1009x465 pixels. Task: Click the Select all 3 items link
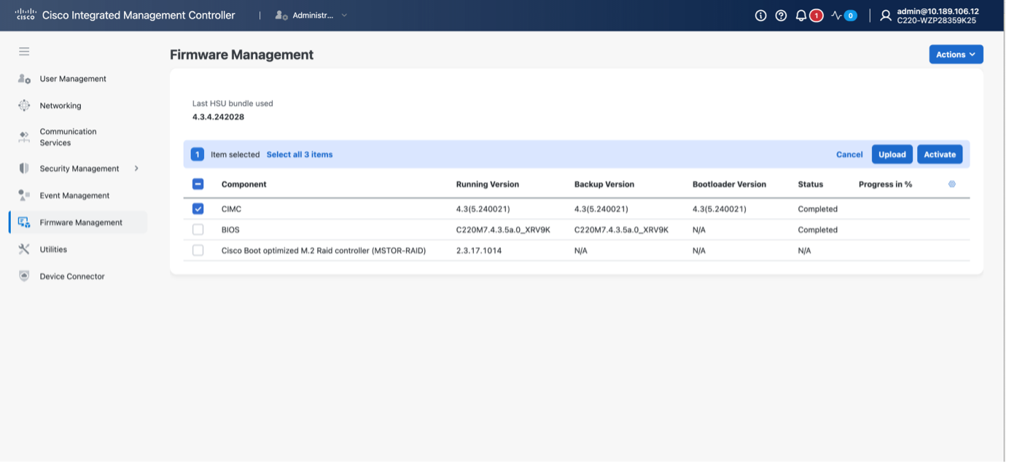pyautogui.click(x=299, y=155)
